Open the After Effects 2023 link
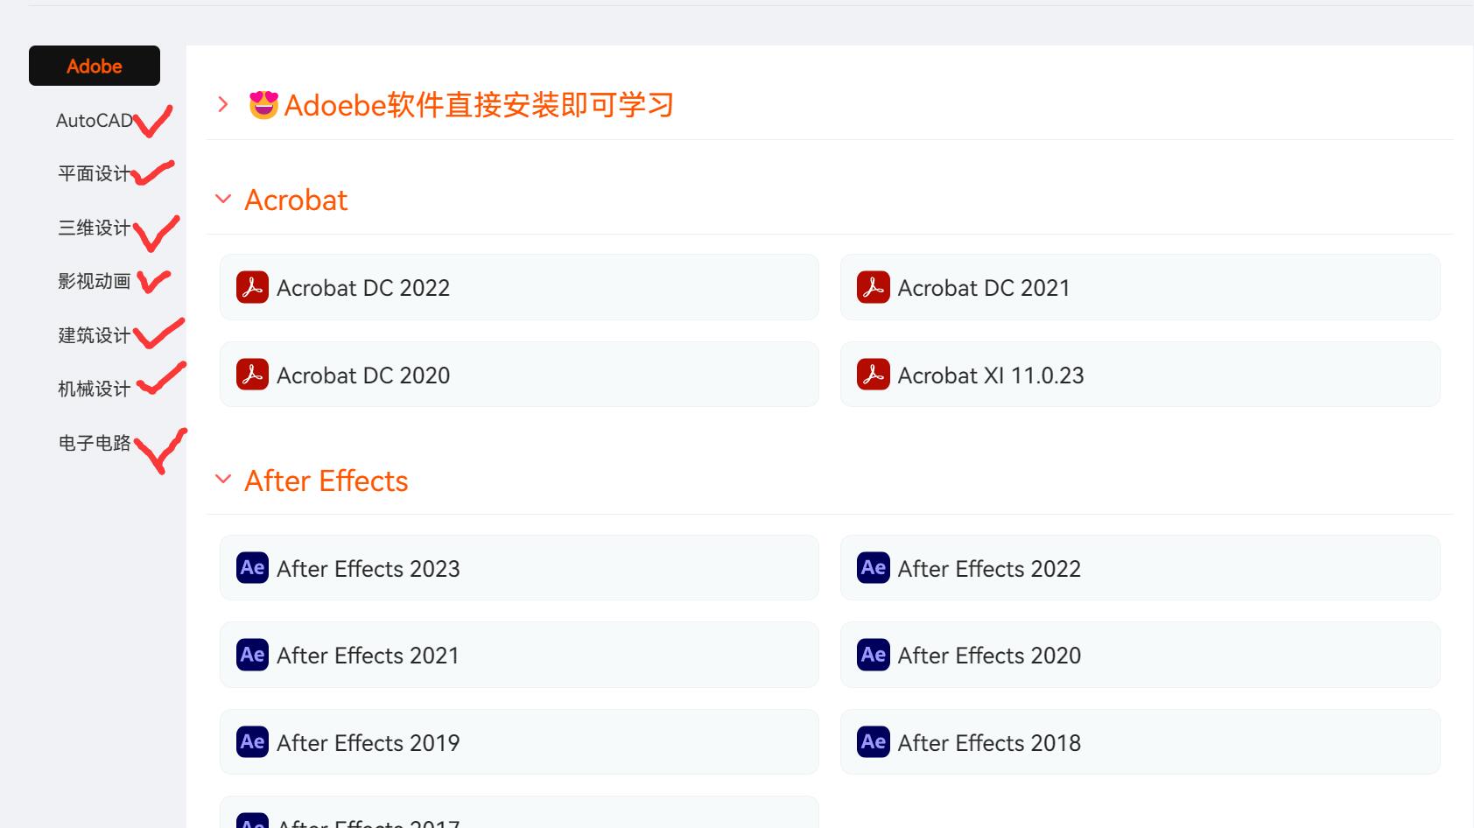Screen dimensions: 1474x828 click(x=519, y=567)
